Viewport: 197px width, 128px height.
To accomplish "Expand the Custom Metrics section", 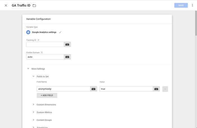I will point(33,112).
